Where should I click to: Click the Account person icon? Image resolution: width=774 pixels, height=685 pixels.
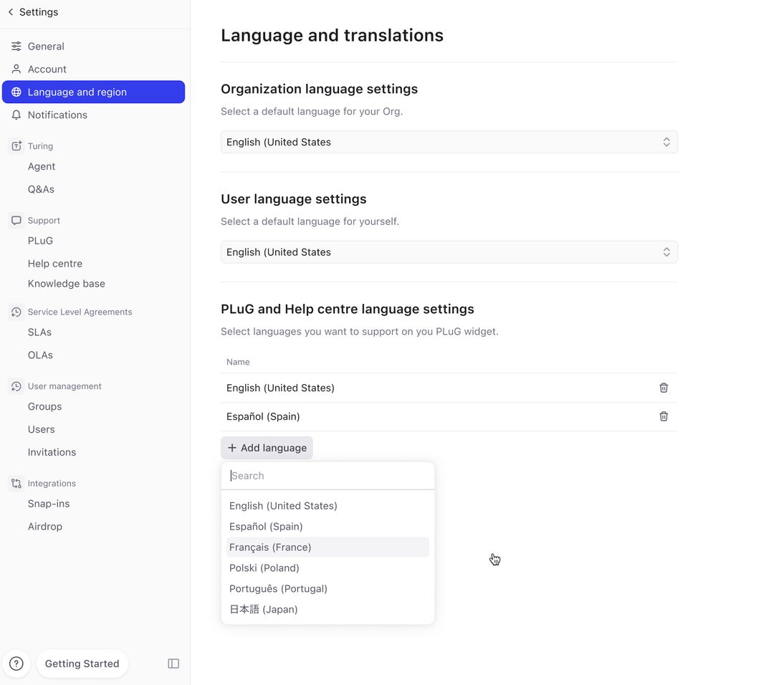(x=16, y=69)
